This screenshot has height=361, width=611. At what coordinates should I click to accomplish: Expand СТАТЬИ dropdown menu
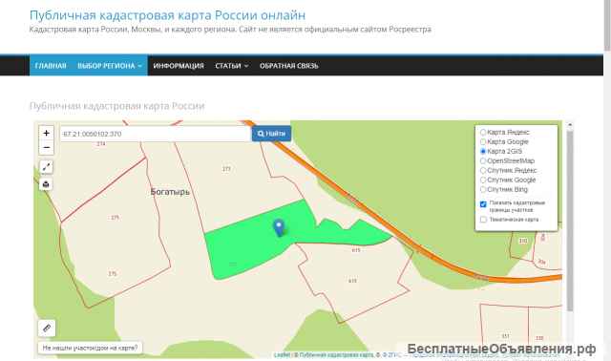click(231, 66)
